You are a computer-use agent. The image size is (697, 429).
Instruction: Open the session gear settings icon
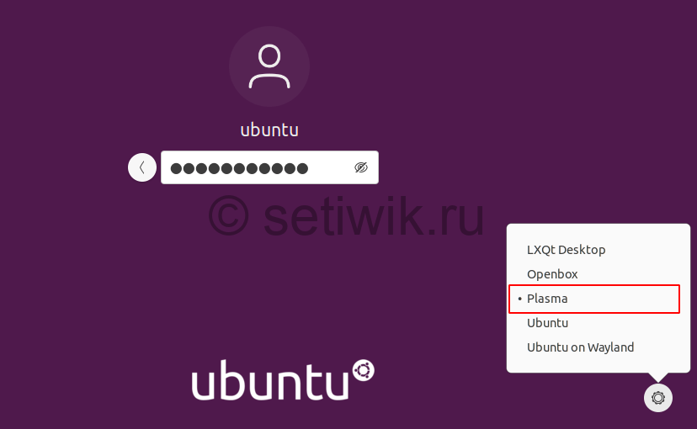[x=658, y=398]
